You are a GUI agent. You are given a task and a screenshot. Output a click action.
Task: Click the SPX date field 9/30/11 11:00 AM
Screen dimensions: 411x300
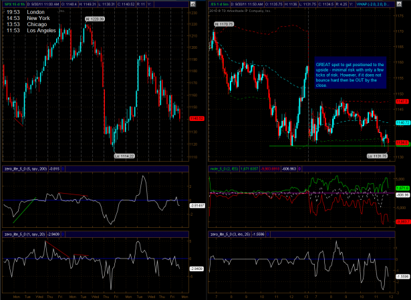43,4
